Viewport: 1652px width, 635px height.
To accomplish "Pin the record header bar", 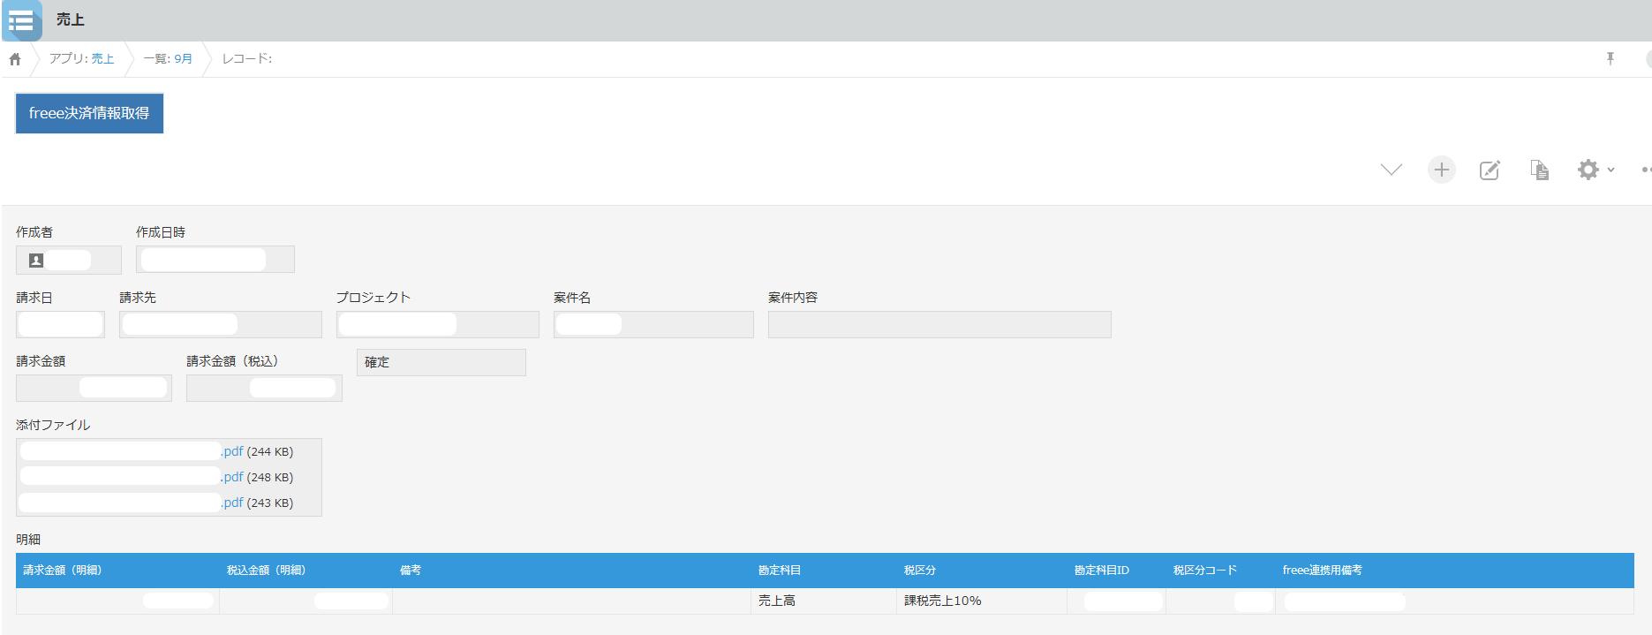I will click(1610, 59).
